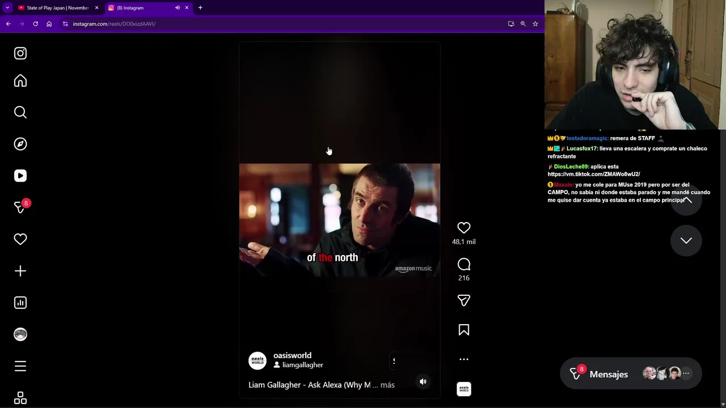The height and width of the screenshot is (408, 726).
Task: Mute the Instagram tab audio indicator
Action: point(178,8)
